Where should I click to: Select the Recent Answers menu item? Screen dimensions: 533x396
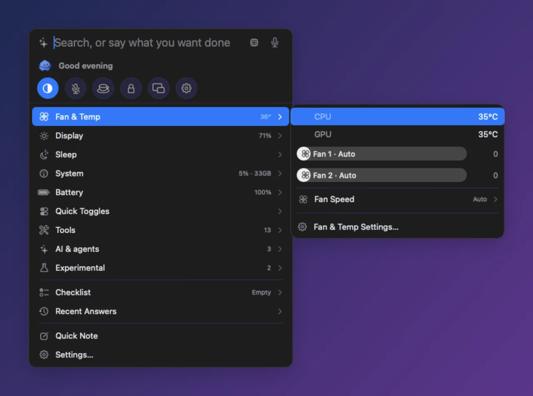coord(161,311)
